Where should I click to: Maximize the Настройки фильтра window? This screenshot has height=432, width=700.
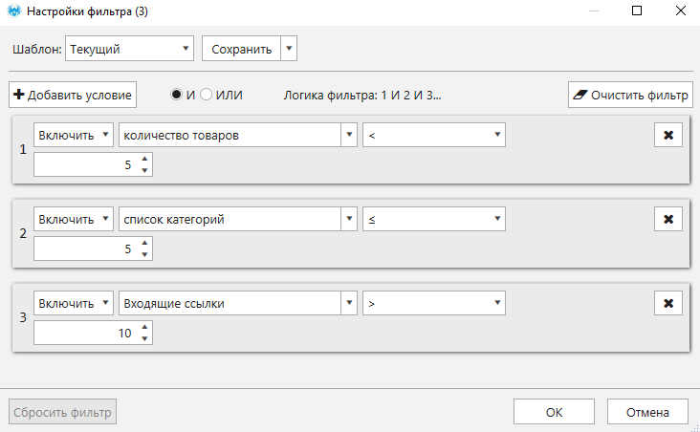click(x=637, y=11)
